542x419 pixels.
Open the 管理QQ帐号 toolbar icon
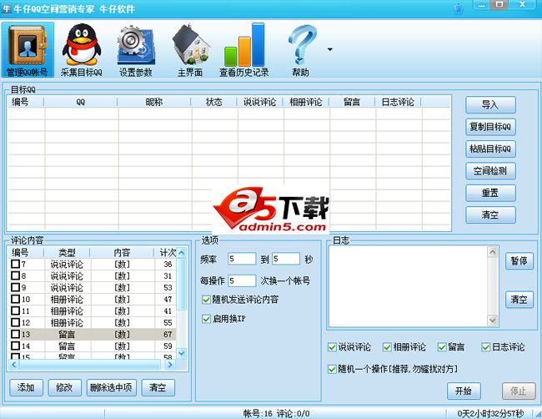click(x=28, y=50)
